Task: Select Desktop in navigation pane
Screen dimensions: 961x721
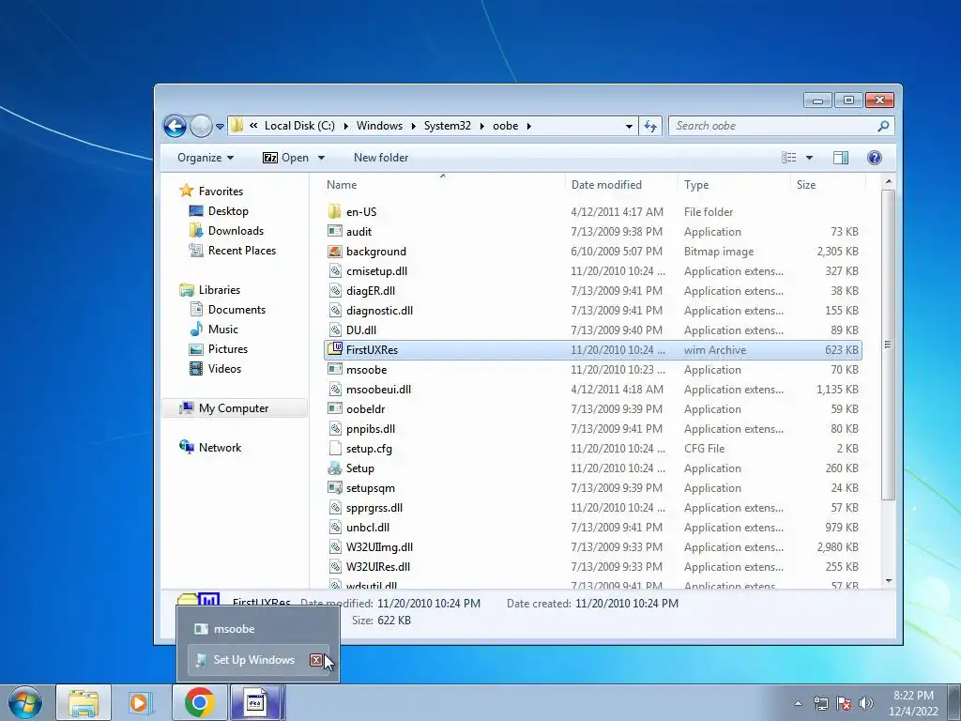Action: coord(228,211)
